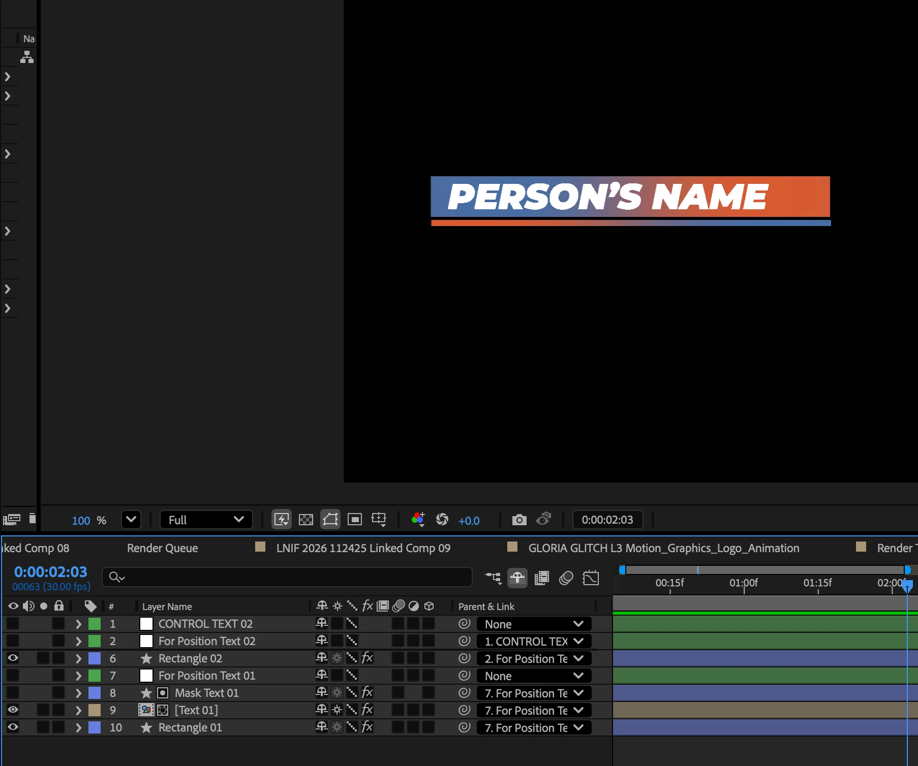The width and height of the screenshot is (918, 766).
Task: Open the show channel color icon
Action: [418, 520]
